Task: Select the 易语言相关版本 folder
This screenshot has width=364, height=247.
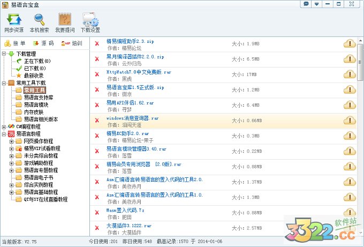Action: (x=37, y=119)
